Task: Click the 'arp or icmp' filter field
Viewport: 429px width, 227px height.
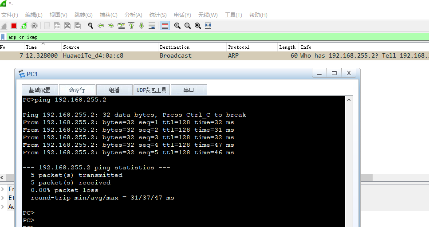Action: 217,37
